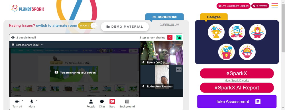The width and height of the screenshot is (285, 110).
Task: Click the red Stop sharing icon in the call toolbar
Action: [112, 102]
